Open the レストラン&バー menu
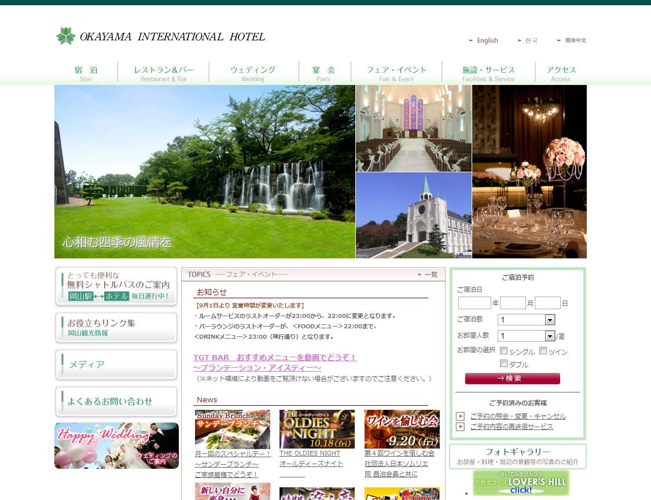651x500 pixels. tap(164, 73)
